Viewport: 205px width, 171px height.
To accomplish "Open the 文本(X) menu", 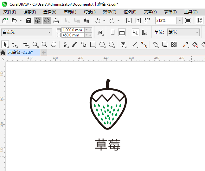I will tap(150, 12).
